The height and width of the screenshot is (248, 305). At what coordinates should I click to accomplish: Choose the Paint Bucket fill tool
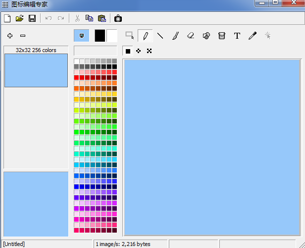[x=222, y=36]
